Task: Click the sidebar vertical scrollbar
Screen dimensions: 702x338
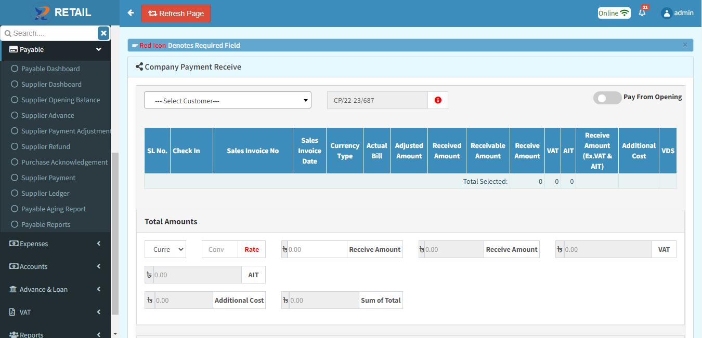Action: point(115,234)
